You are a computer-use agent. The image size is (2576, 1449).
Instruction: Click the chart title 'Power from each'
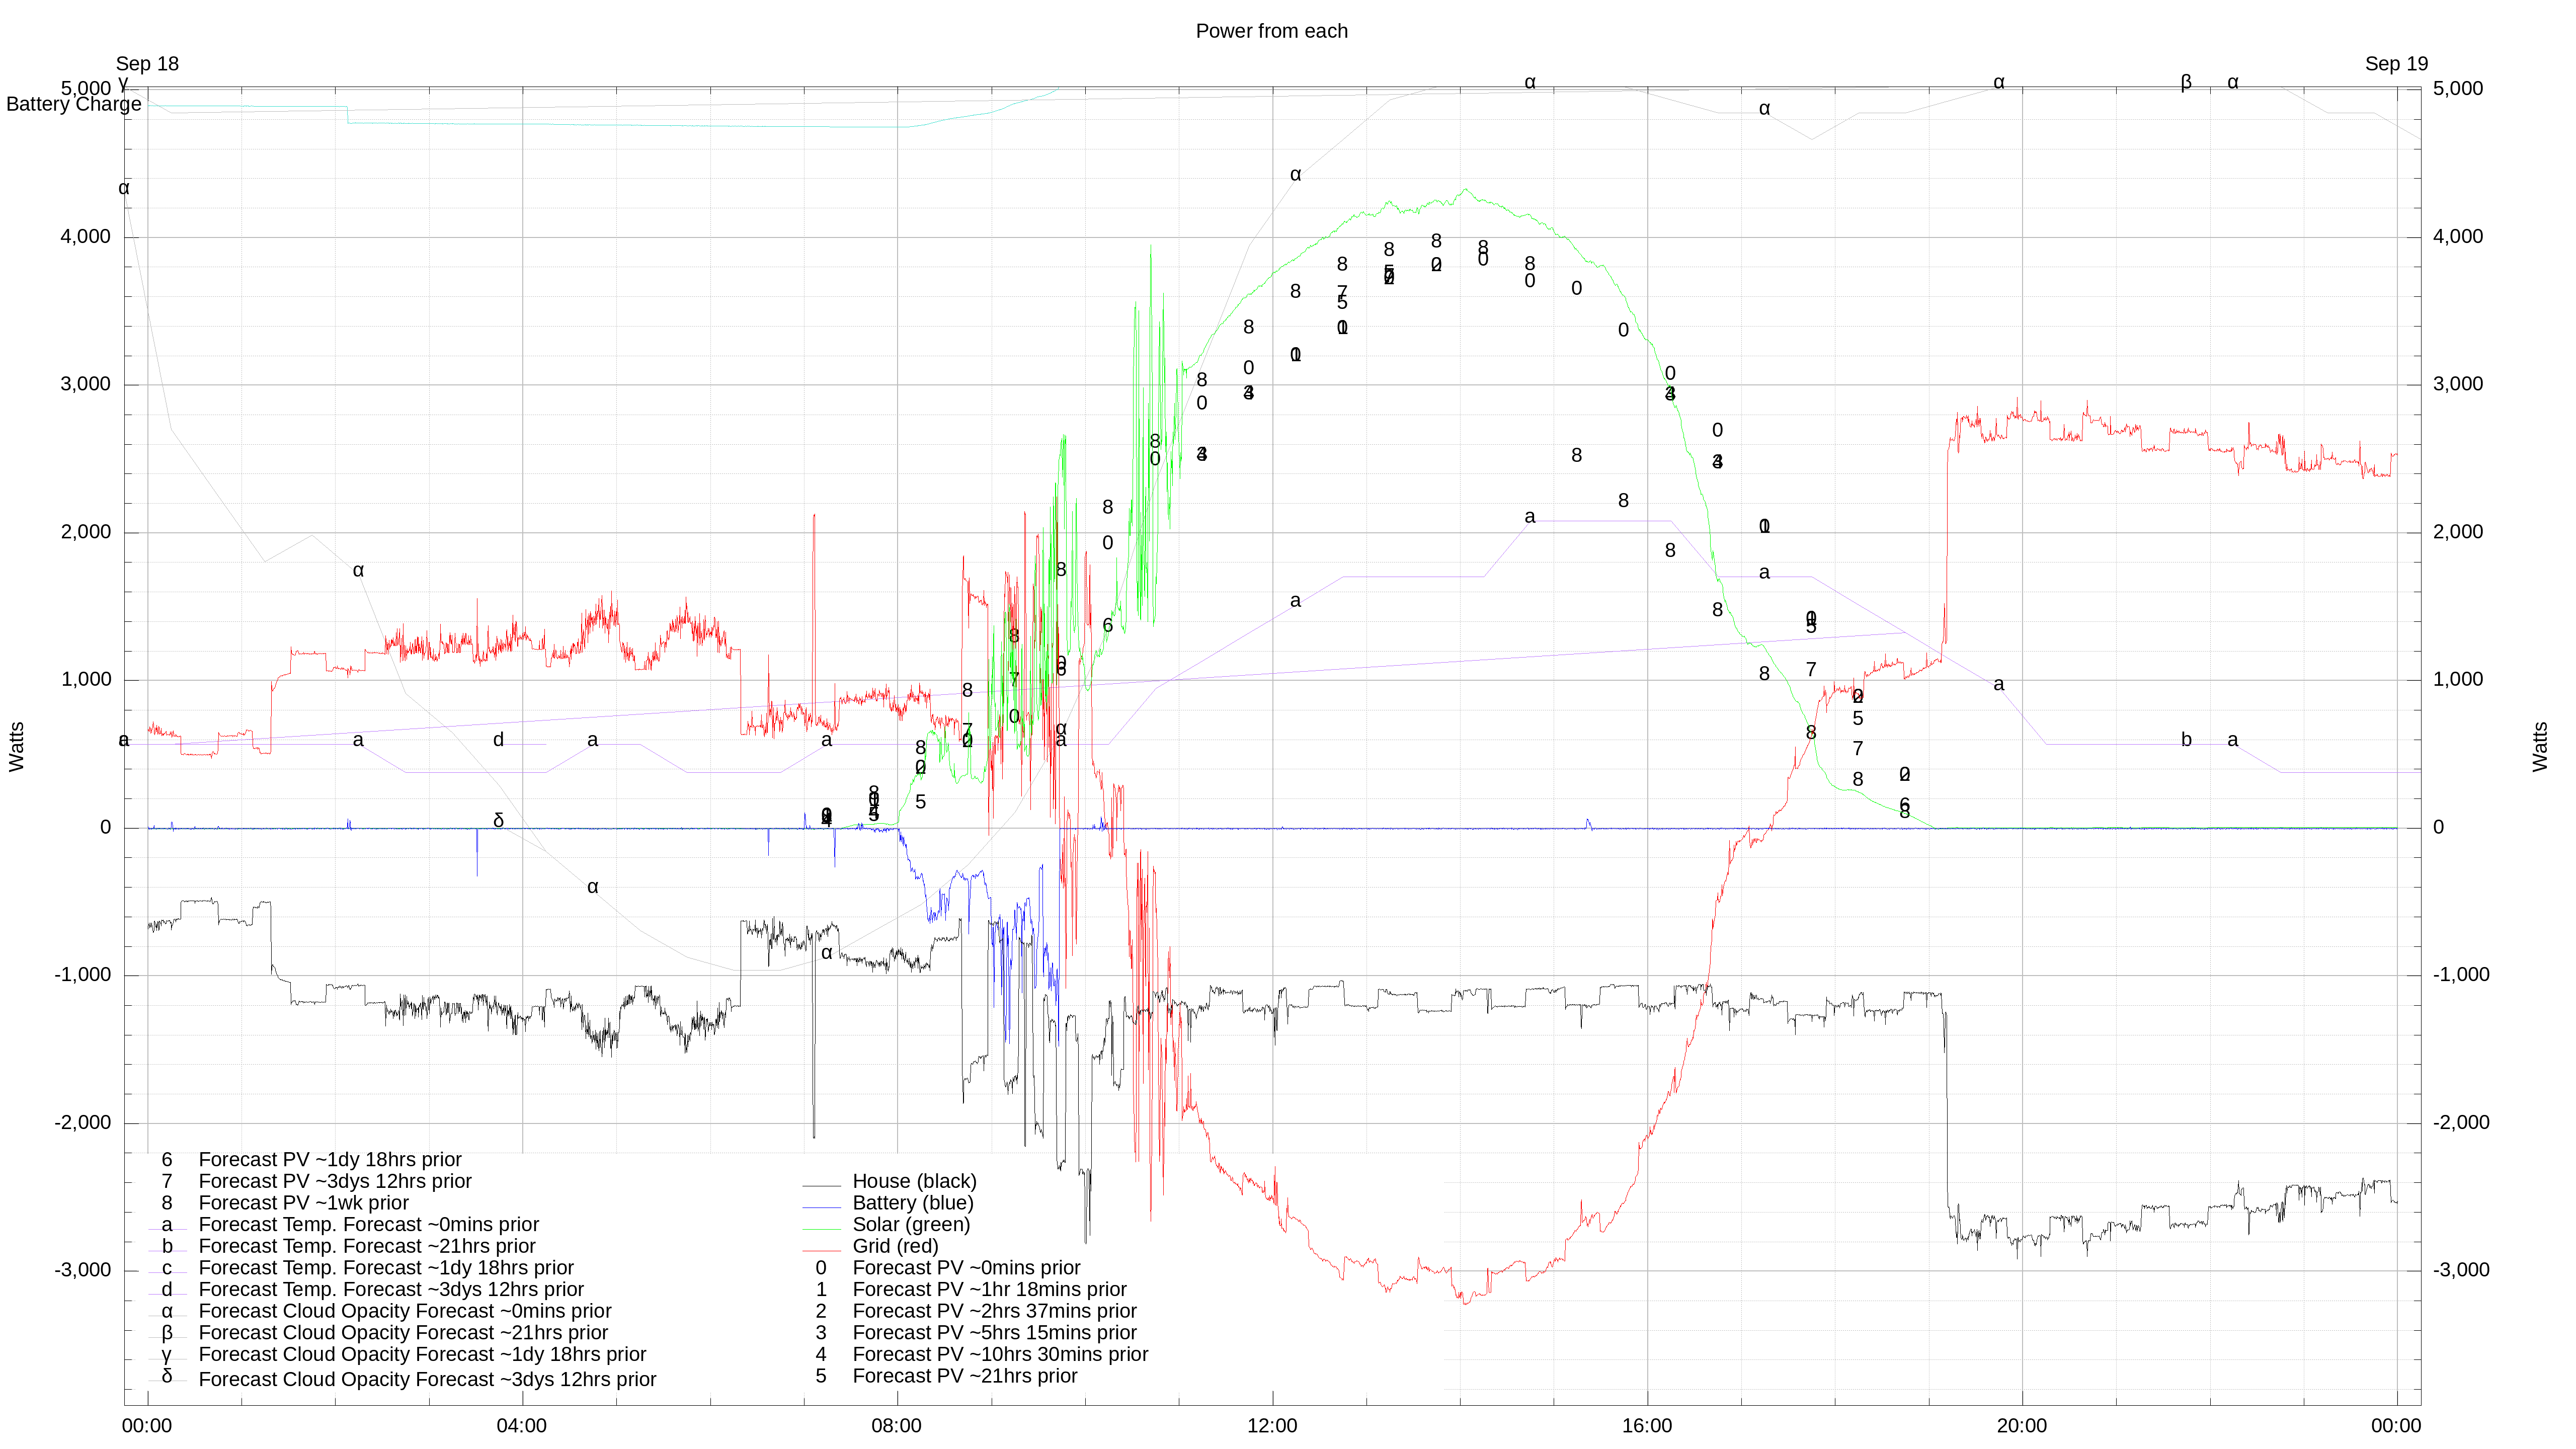pos(1271,31)
